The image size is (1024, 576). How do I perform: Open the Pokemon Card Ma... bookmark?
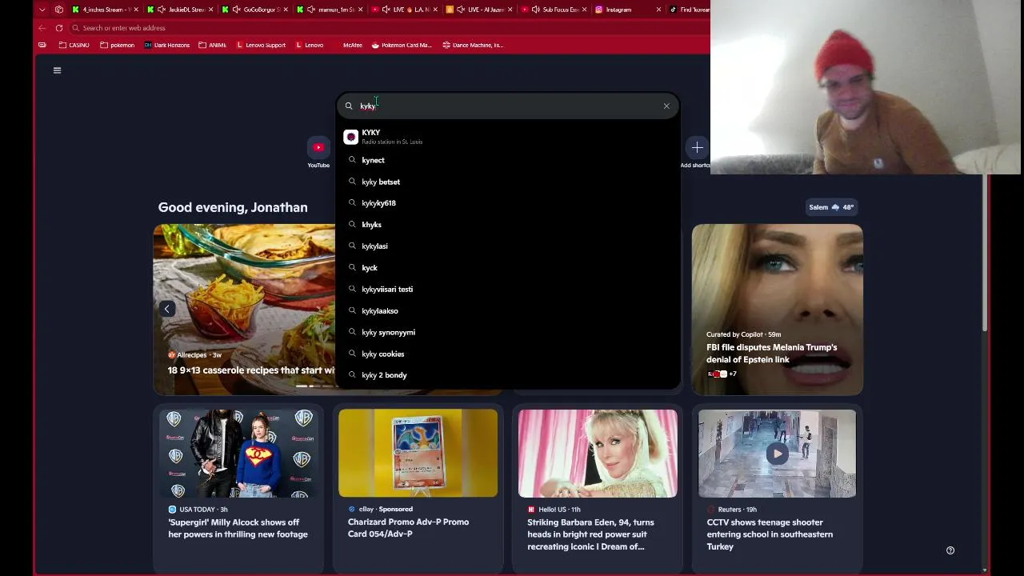coord(402,45)
